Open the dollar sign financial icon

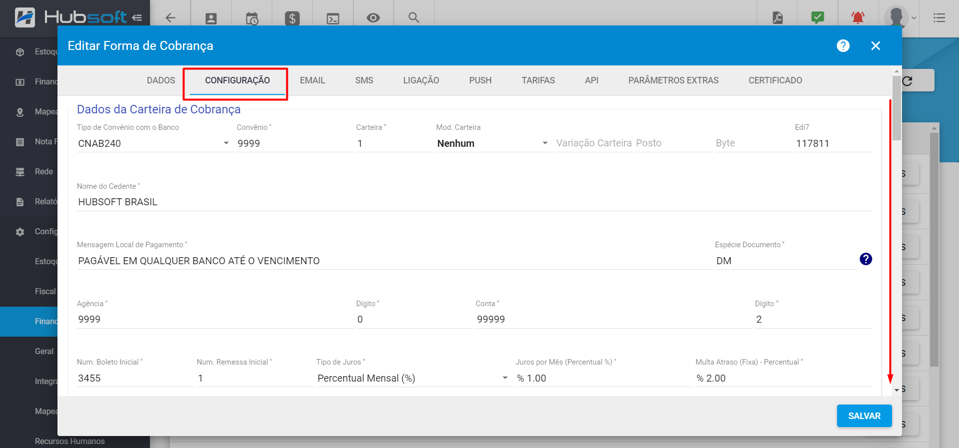click(x=292, y=18)
